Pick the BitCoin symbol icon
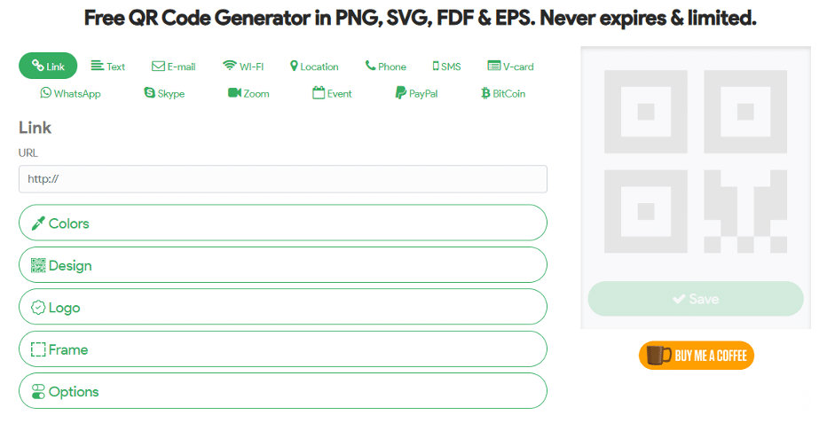This screenshot has height=423, width=835. tap(485, 93)
